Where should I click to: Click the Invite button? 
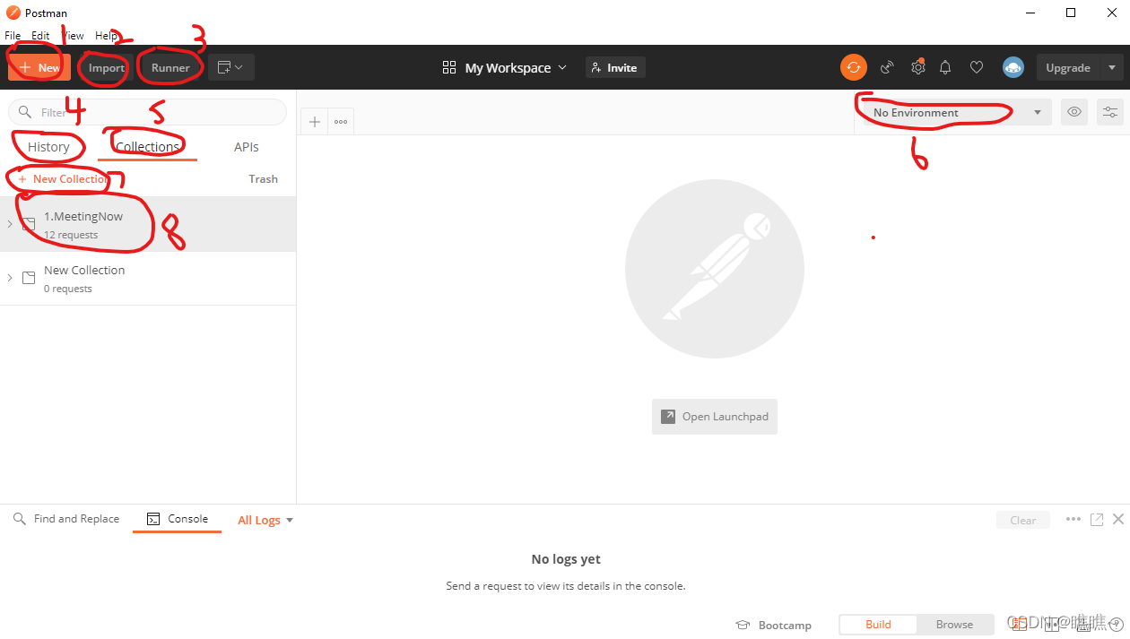[x=615, y=67]
